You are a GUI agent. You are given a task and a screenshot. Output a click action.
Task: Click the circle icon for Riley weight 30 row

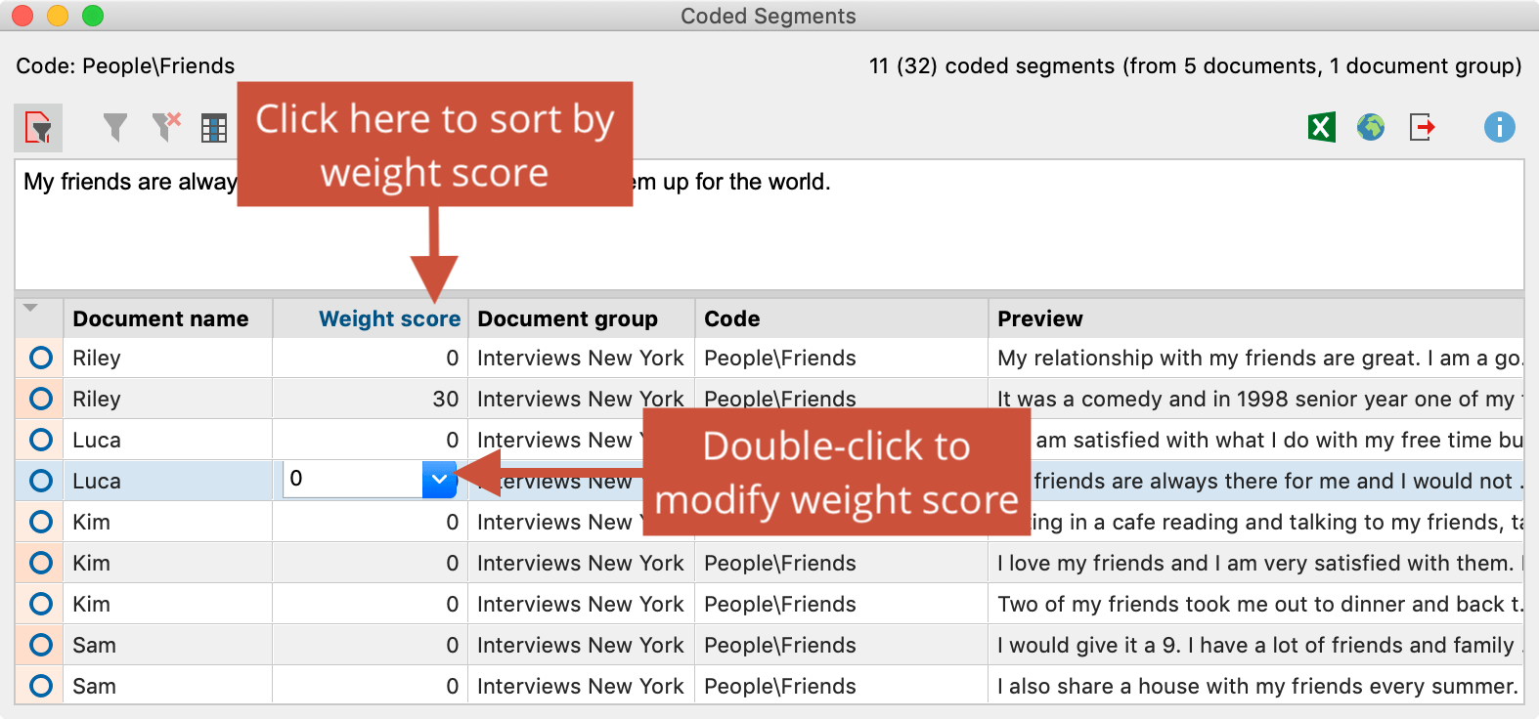coord(41,399)
